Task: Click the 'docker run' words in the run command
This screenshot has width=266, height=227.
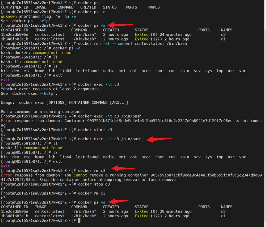Action: pyautogui.click(x=89, y=44)
